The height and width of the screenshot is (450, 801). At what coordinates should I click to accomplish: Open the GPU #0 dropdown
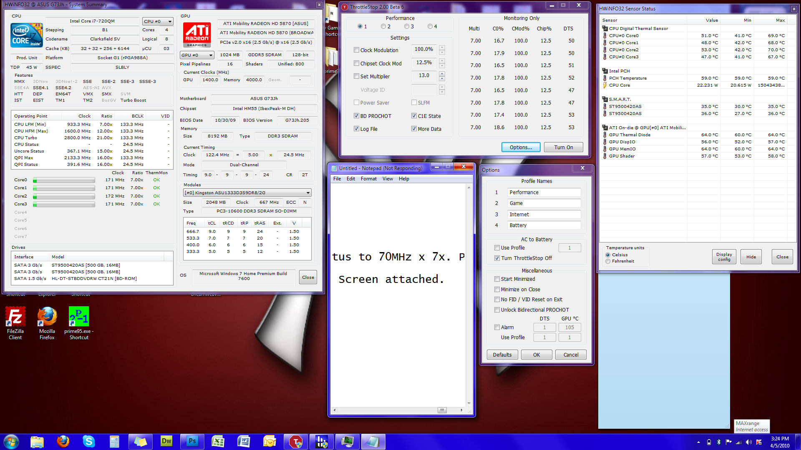click(x=197, y=55)
